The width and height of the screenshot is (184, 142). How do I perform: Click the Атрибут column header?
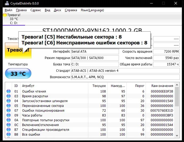[x=54, y=86]
